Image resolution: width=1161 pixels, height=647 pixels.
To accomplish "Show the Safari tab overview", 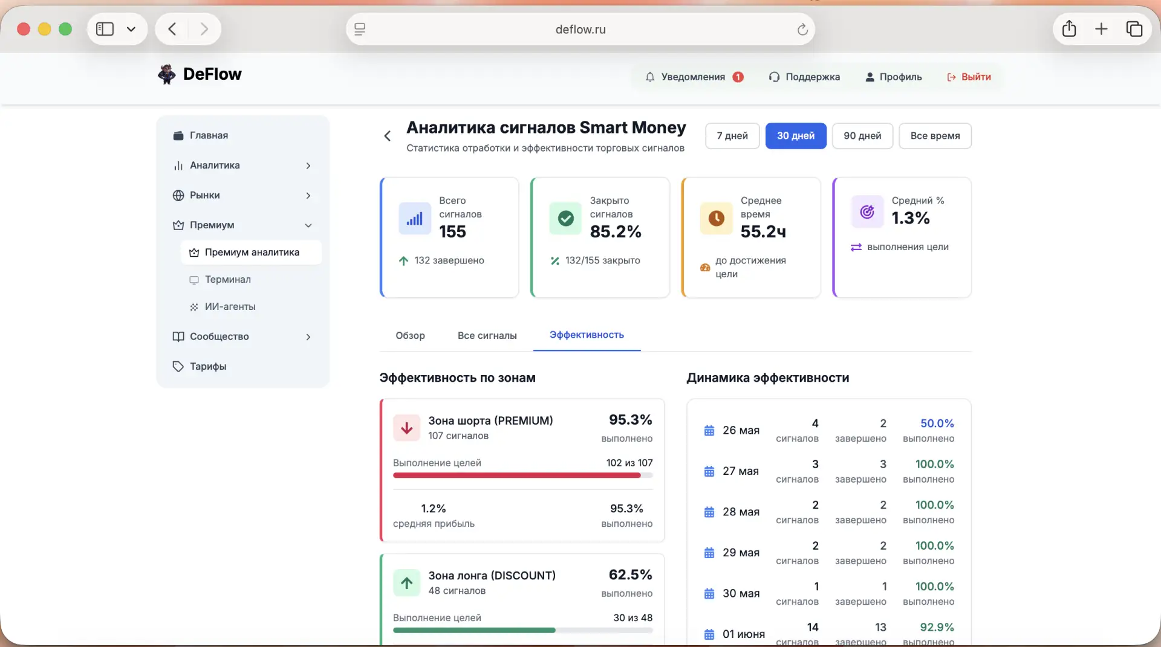I will [x=1134, y=28].
